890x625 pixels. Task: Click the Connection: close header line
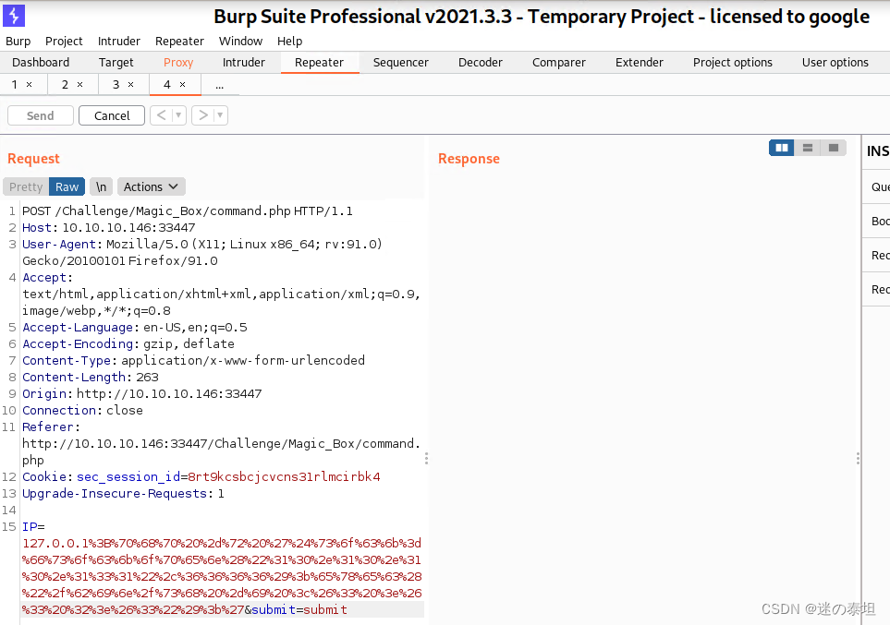pos(83,410)
